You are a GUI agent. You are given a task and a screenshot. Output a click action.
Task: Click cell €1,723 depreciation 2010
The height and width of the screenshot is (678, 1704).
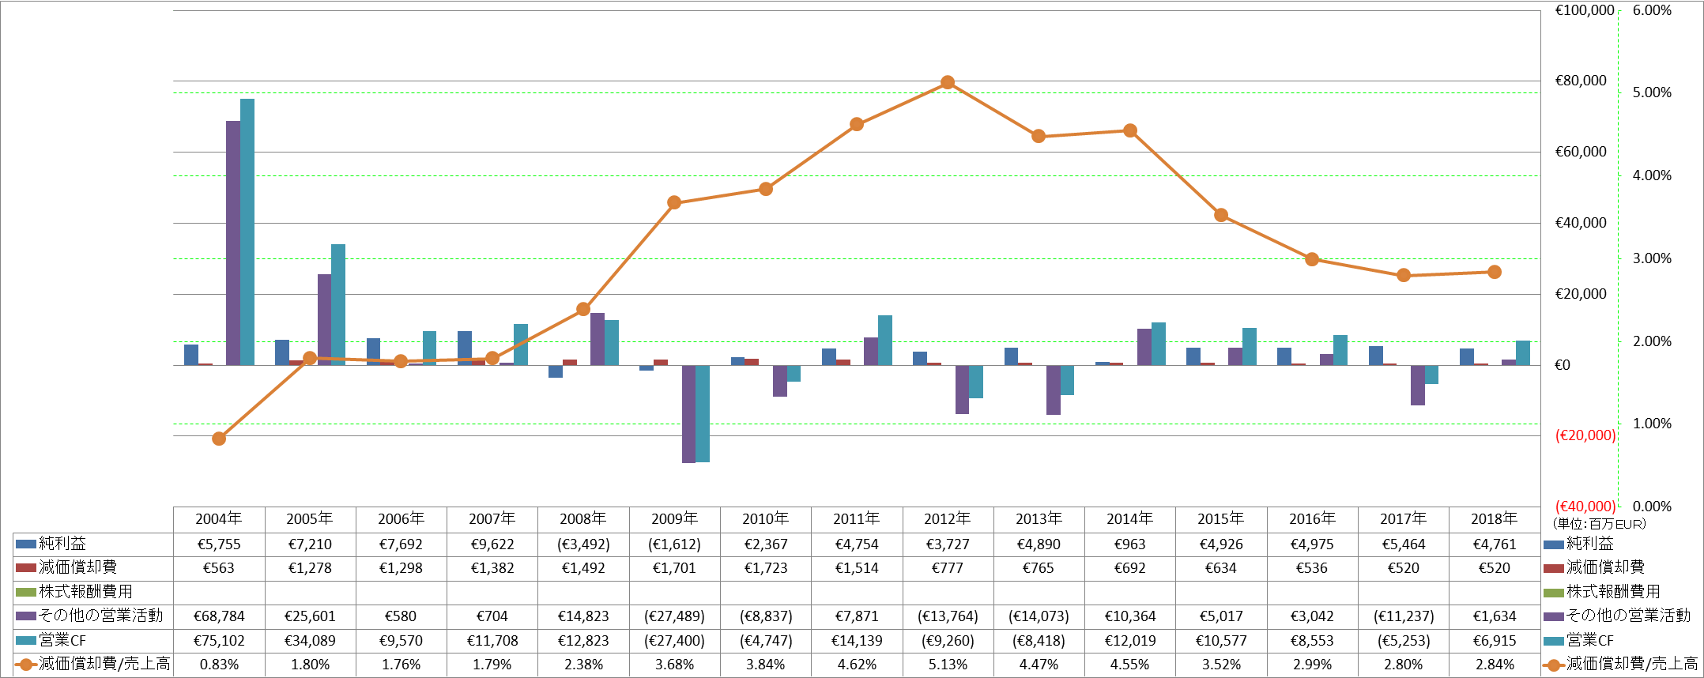tap(766, 568)
